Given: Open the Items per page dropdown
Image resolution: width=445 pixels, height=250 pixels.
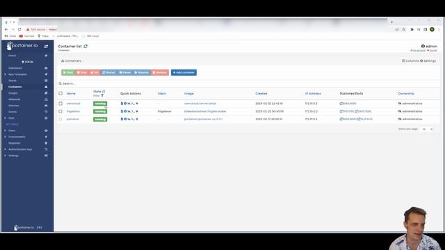Looking at the screenshot, I should click(426, 129).
